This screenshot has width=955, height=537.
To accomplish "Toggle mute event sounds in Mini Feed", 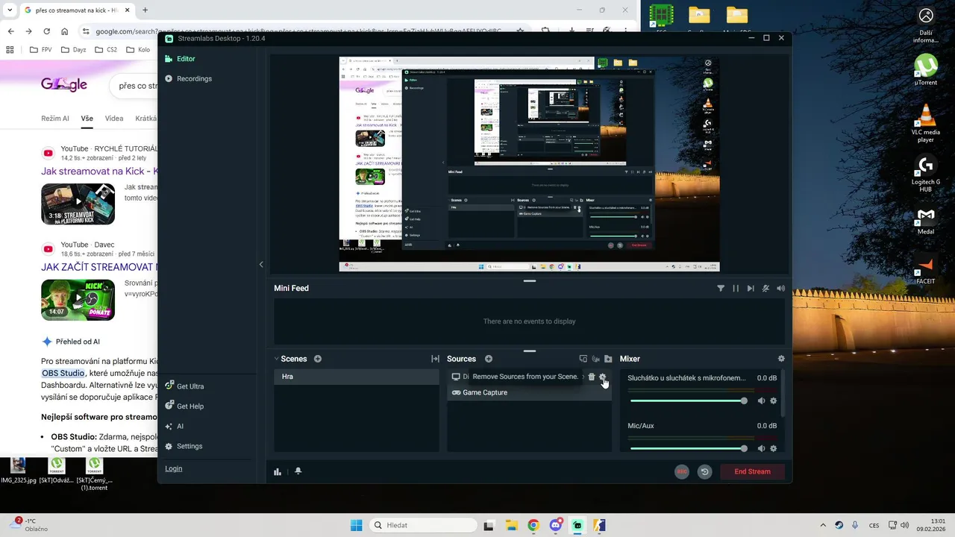I will (x=765, y=288).
